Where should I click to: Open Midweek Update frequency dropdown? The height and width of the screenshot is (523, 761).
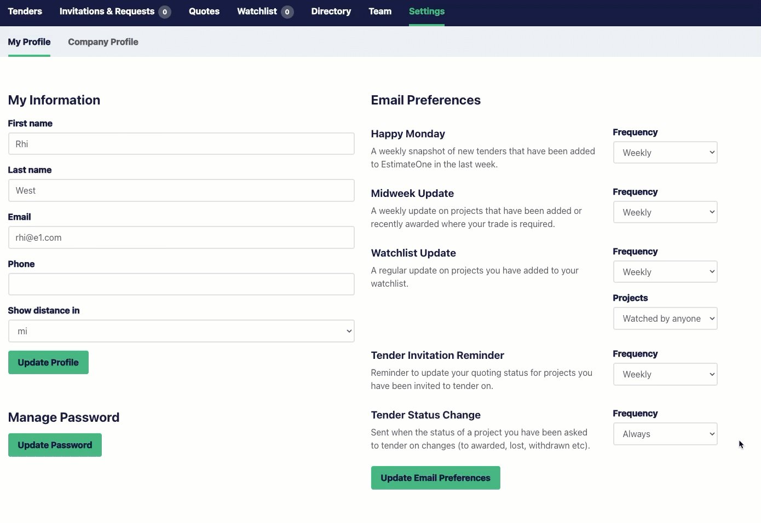point(665,212)
